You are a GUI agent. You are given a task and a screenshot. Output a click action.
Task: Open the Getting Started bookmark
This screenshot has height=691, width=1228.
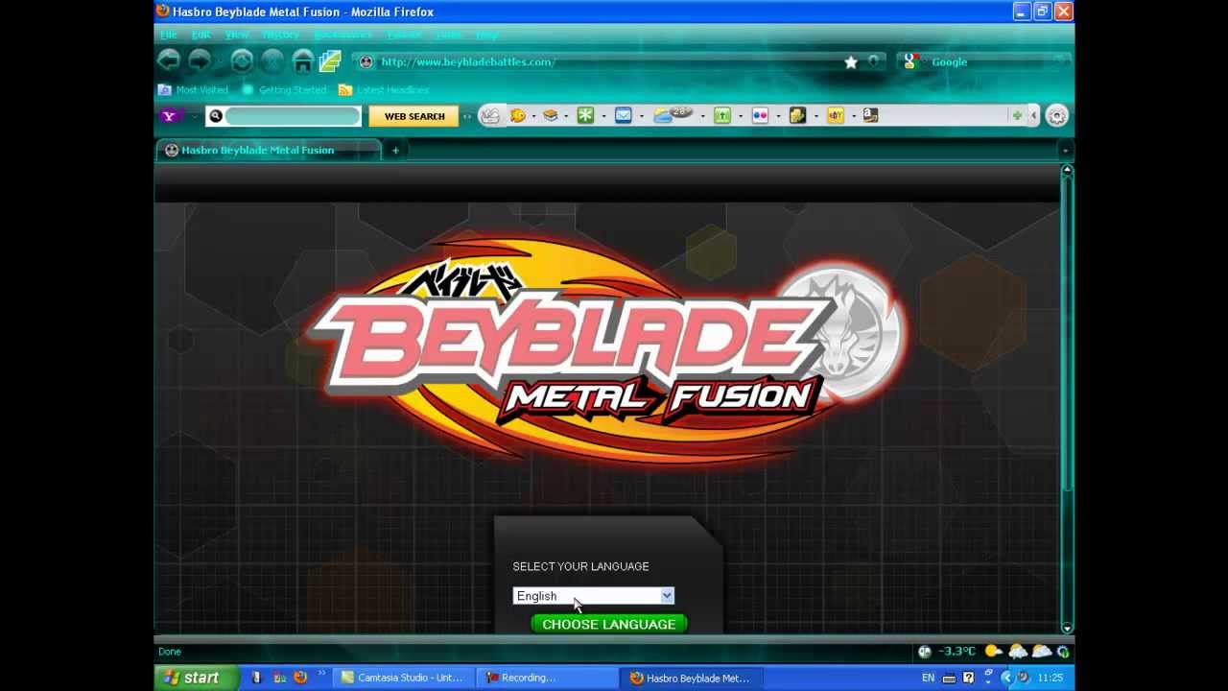coord(284,90)
